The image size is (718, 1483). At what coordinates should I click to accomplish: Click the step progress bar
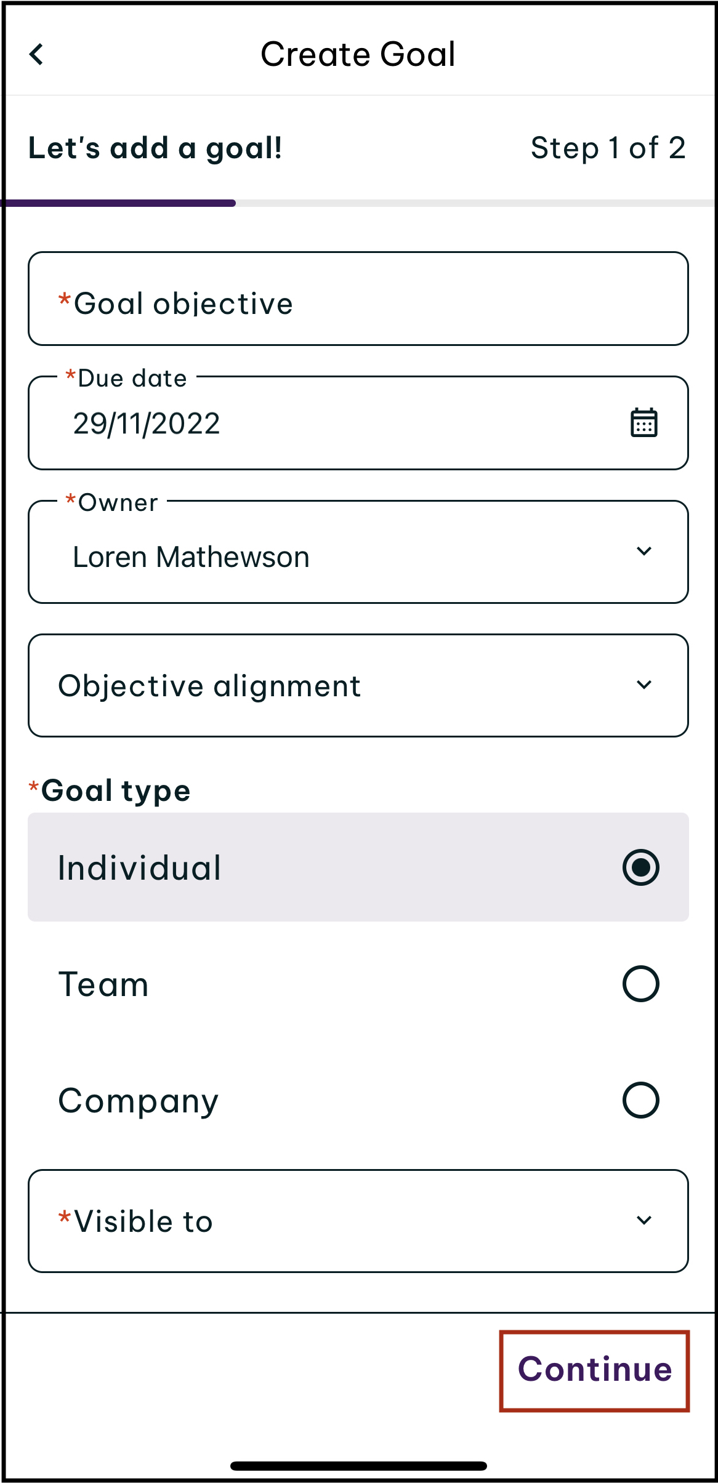(358, 203)
